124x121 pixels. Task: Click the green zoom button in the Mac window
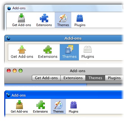click(21, 71)
